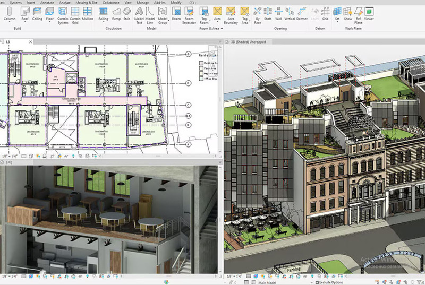The height and width of the screenshot is (285, 425).
Task: Open the Floor tool dropdown arrow
Action: click(x=49, y=22)
